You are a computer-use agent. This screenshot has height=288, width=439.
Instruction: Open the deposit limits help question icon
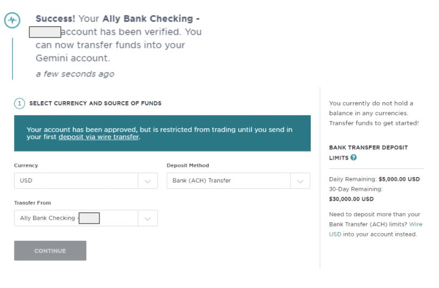(354, 158)
